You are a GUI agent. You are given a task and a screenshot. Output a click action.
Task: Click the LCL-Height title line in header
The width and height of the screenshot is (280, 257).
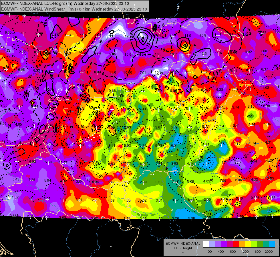tap(65, 3)
